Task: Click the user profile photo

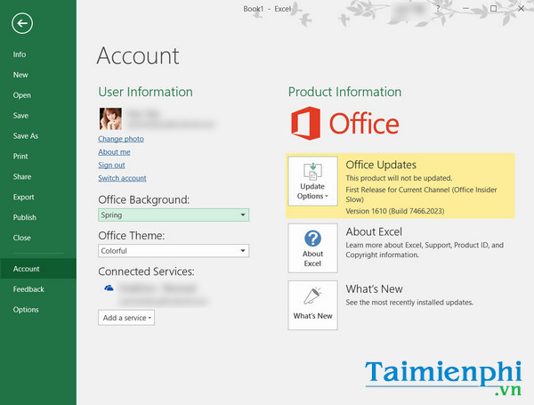Action: coord(110,119)
